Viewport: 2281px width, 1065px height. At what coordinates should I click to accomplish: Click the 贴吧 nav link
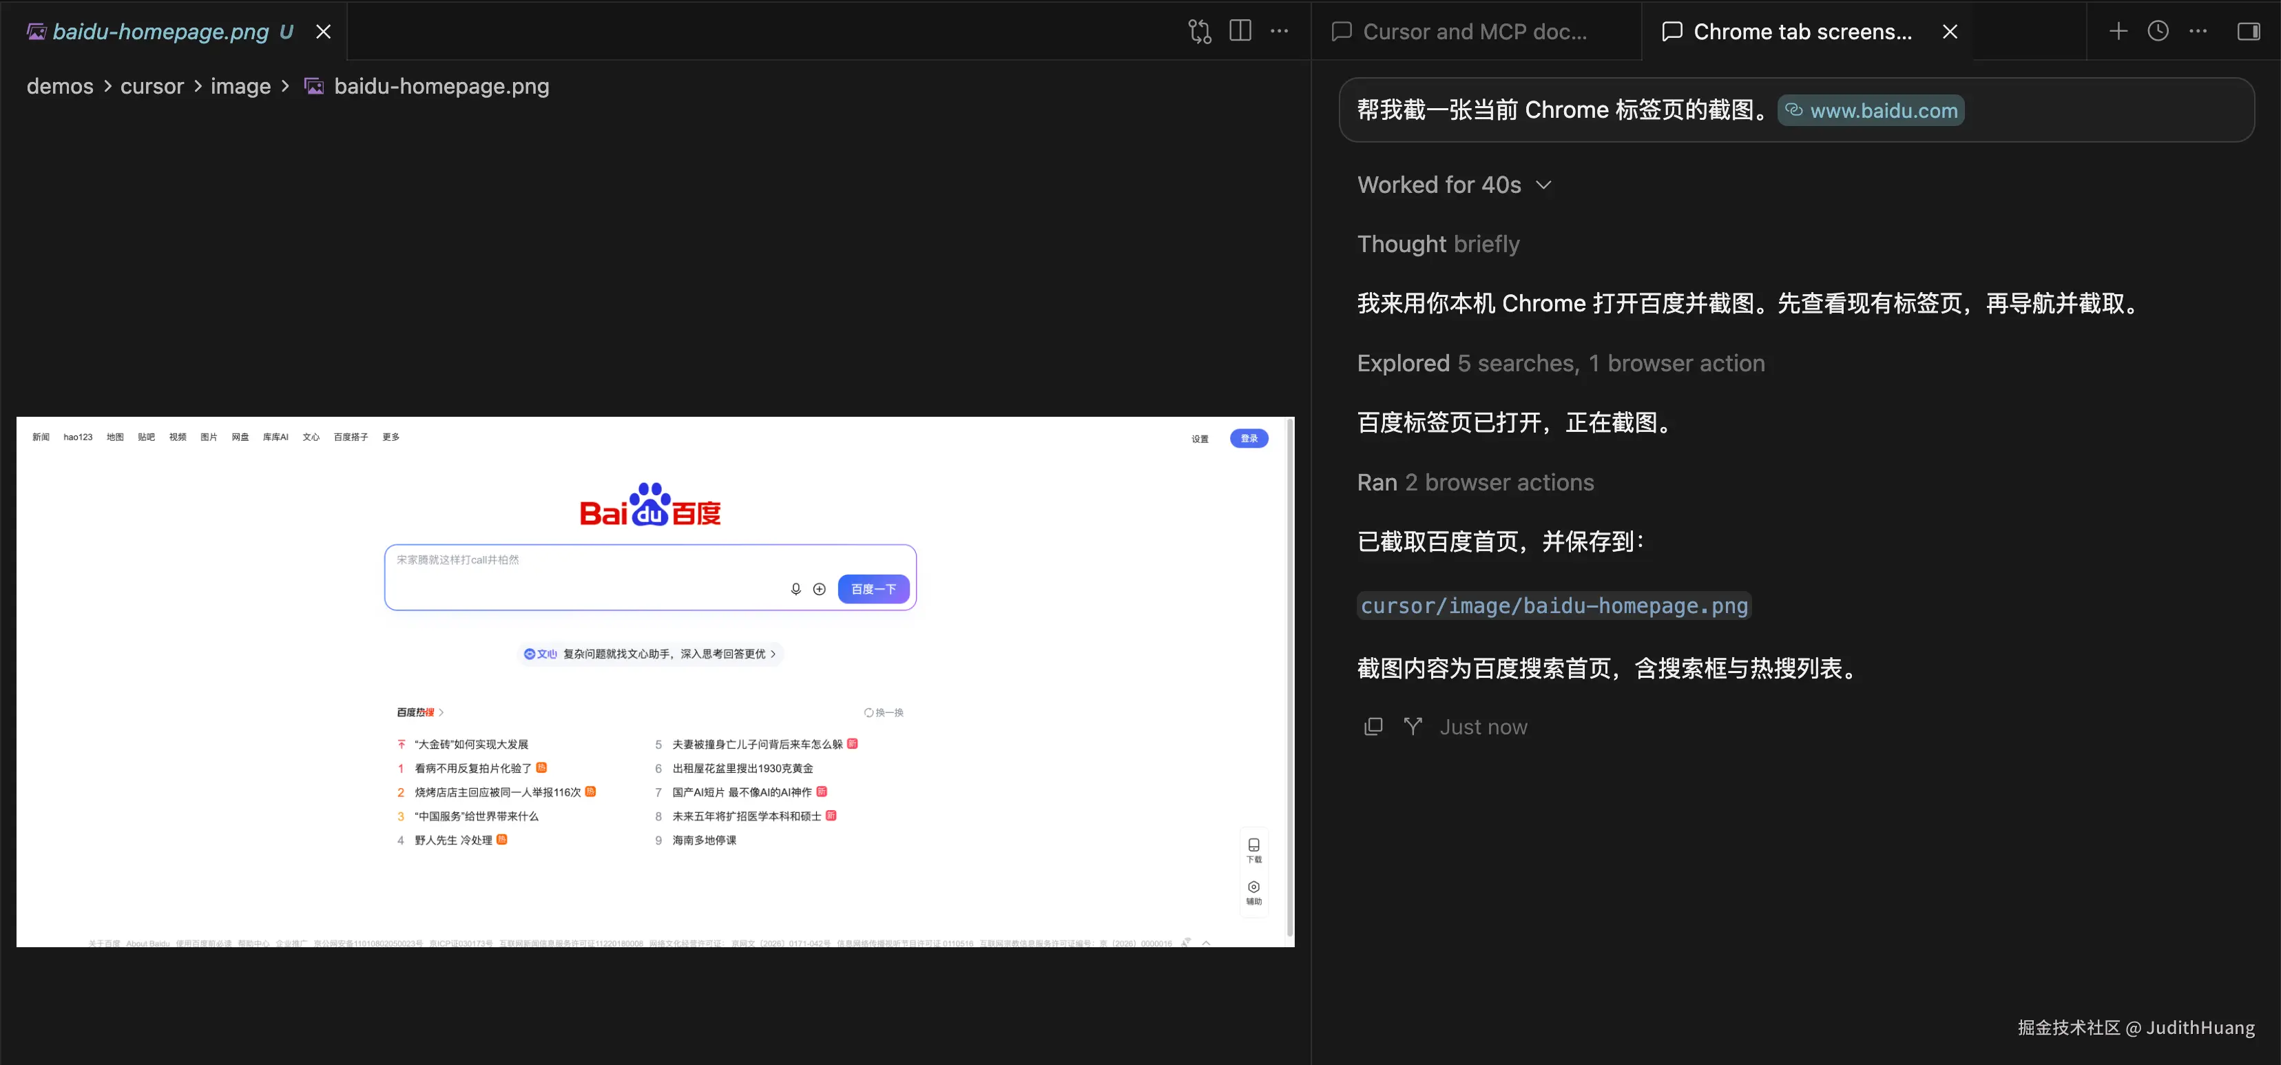point(146,437)
